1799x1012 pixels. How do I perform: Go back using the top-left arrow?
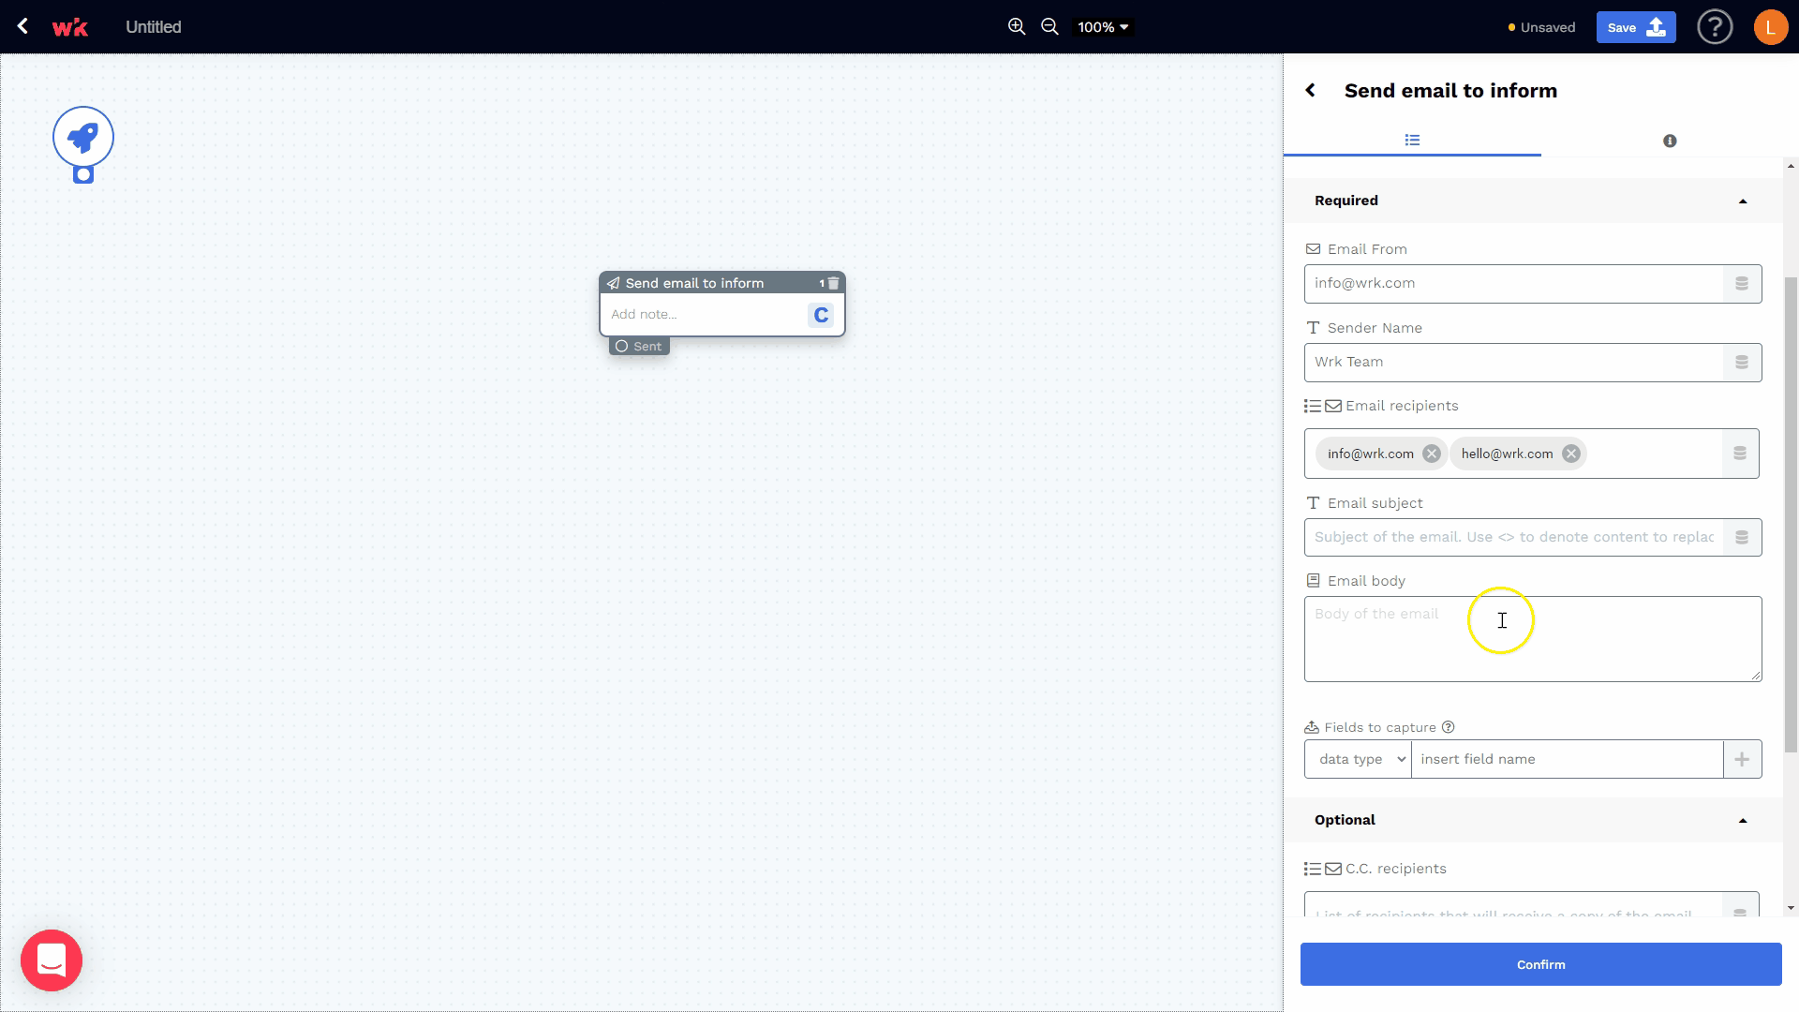pos(22,26)
